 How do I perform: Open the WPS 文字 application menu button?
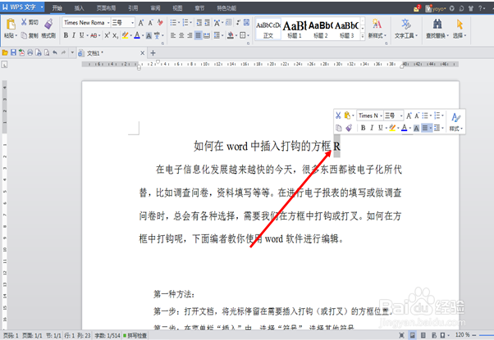(22, 7)
